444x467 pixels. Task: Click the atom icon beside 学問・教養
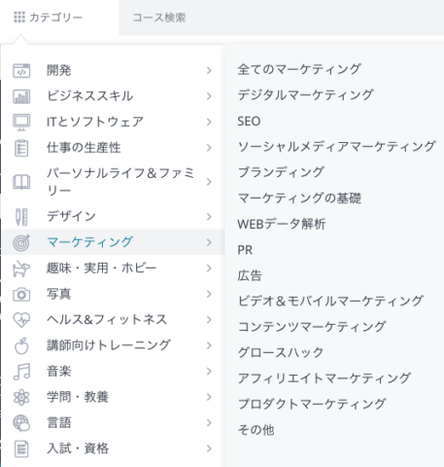[x=21, y=397]
